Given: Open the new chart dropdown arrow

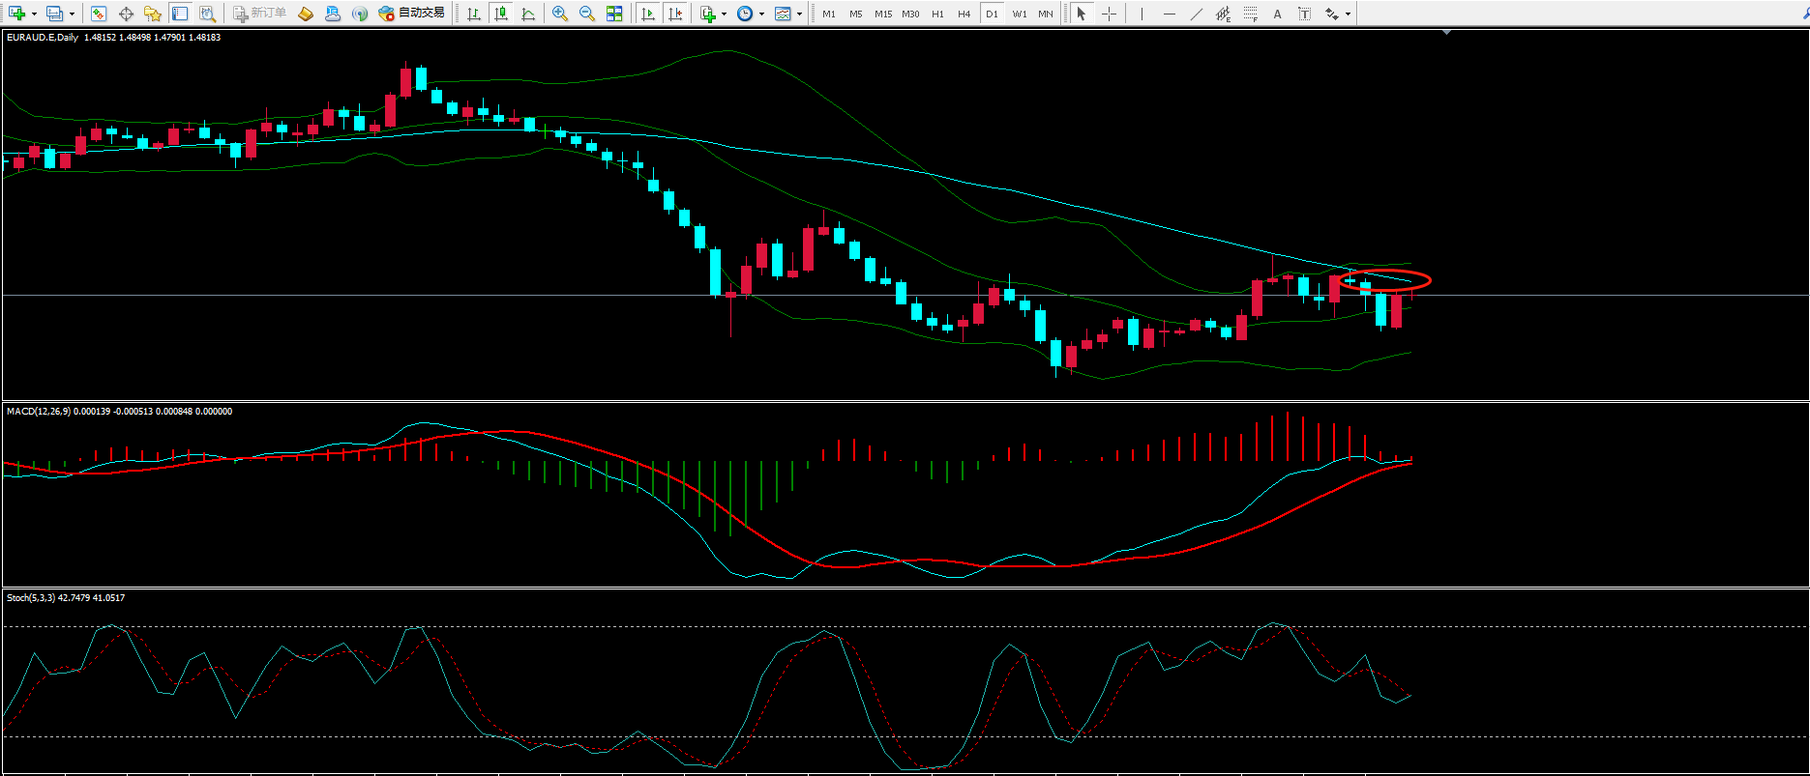Looking at the screenshot, I should click(34, 14).
